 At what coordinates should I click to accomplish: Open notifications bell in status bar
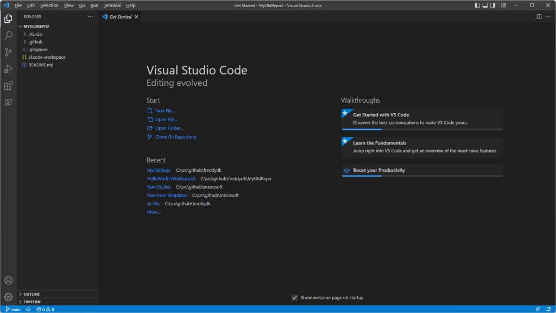(x=548, y=309)
